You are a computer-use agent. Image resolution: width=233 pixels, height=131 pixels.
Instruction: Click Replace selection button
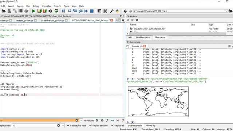point(99,126)
